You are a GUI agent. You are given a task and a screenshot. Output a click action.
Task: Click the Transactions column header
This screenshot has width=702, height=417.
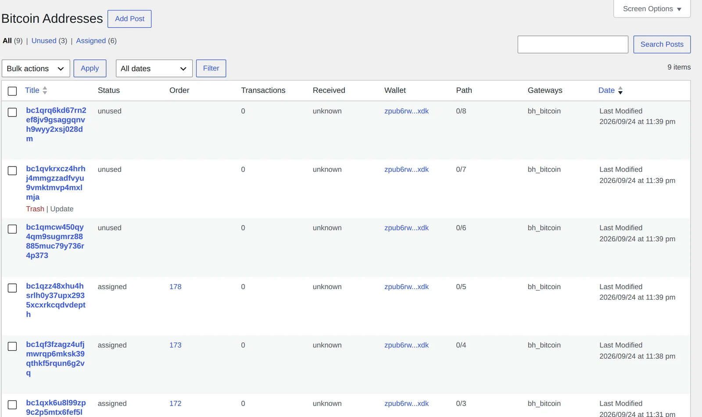point(263,90)
